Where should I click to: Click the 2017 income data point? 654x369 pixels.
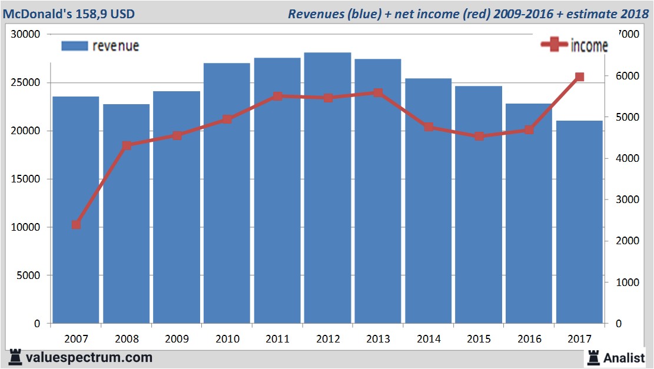(579, 77)
